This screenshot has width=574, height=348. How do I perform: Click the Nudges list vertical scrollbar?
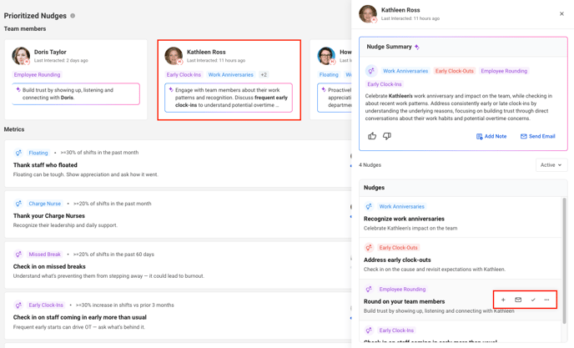(x=565, y=242)
